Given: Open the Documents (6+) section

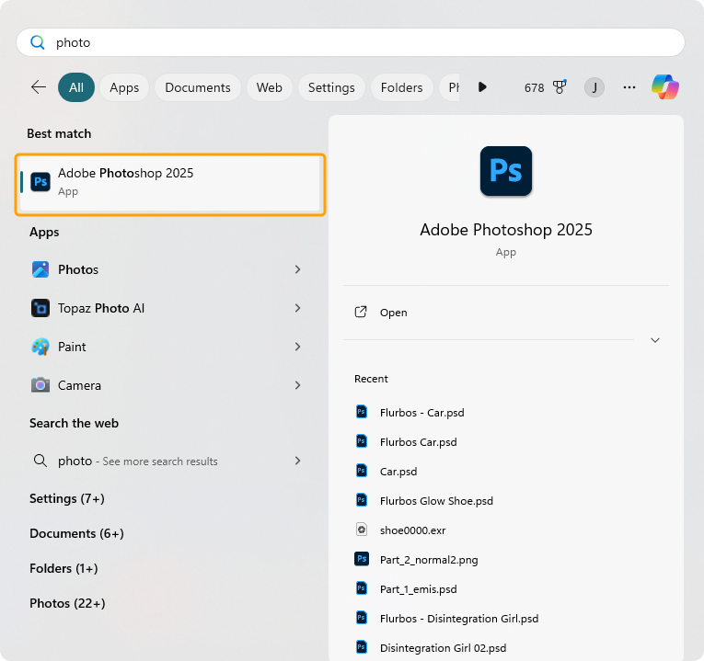Looking at the screenshot, I should (76, 533).
